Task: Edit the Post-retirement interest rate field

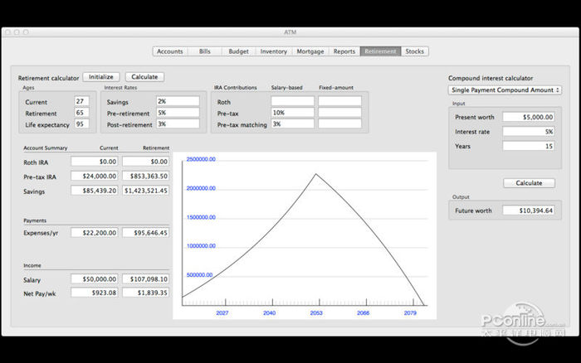Action: (x=178, y=124)
